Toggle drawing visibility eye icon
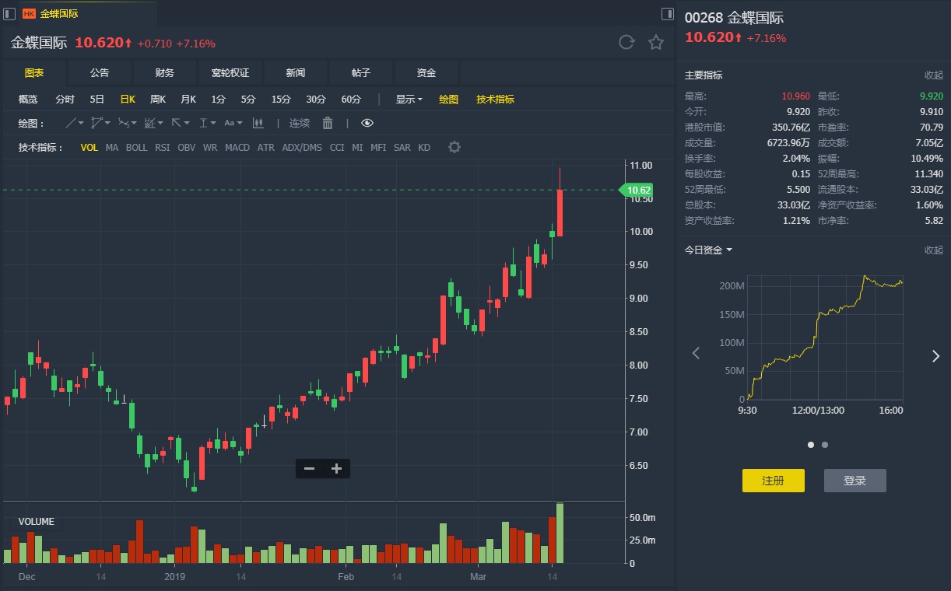This screenshot has height=591, width=951. 367,123
